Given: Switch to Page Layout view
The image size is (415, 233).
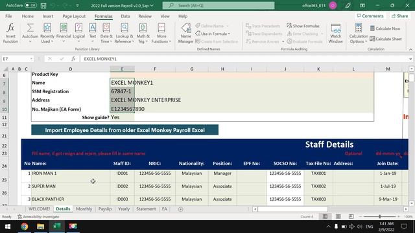Looking at the screenshot, I should (x=338, y=216).
